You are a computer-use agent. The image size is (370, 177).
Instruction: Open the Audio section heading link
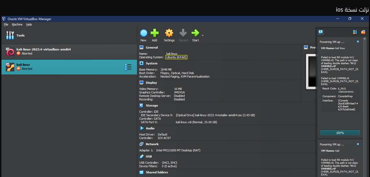(150, 128)
